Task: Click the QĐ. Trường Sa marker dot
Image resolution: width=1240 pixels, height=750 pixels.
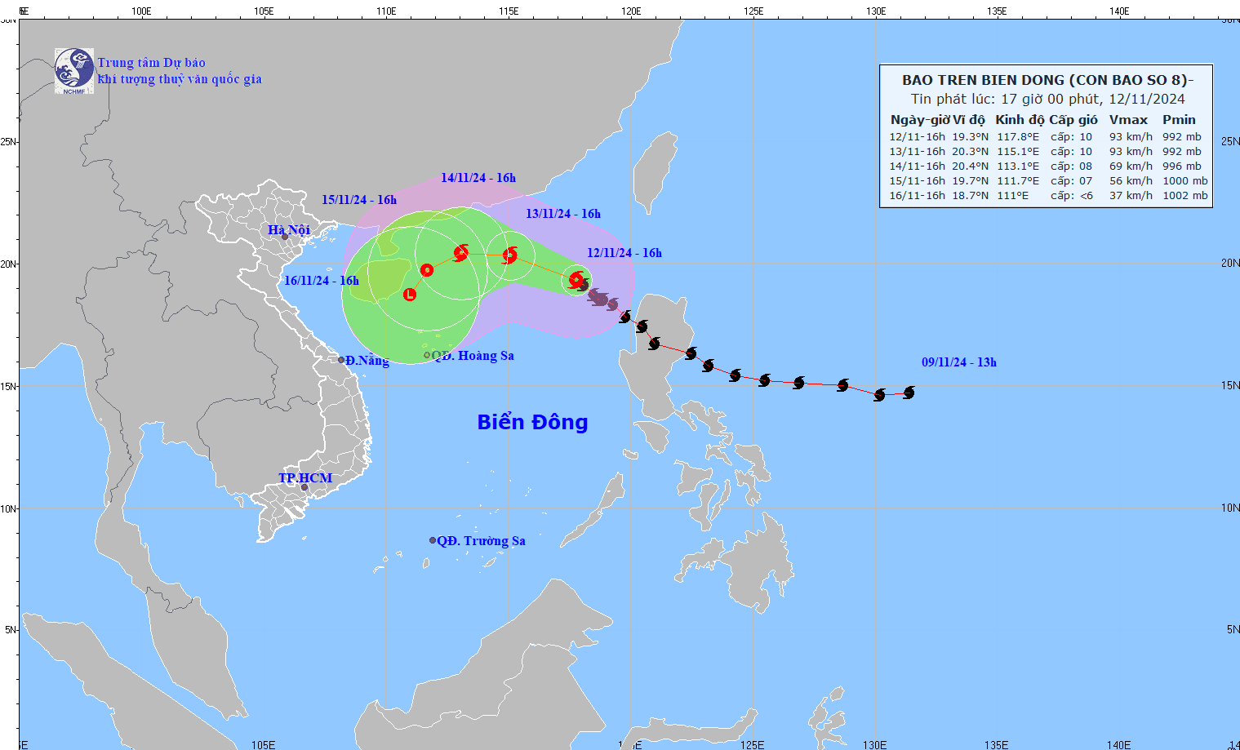Action: (x=433, y=540)
